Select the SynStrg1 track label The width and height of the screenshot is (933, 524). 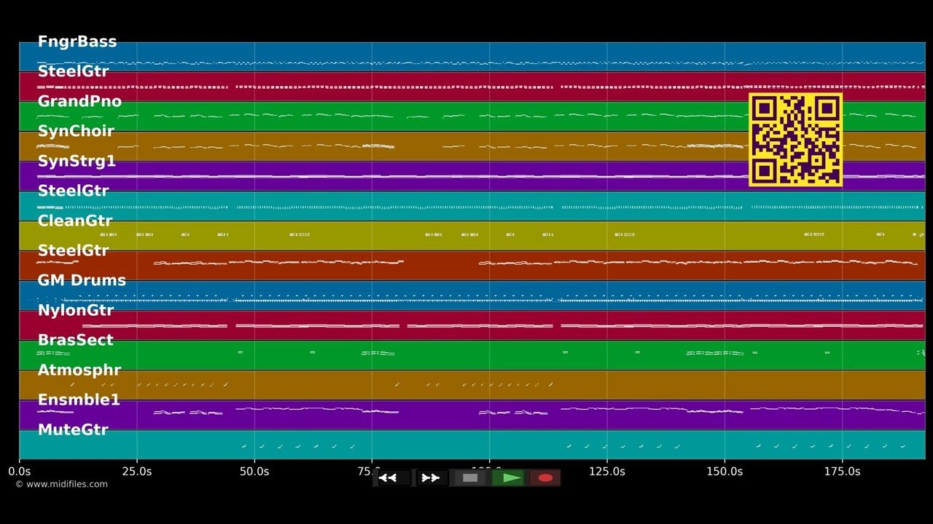point(77,161)
